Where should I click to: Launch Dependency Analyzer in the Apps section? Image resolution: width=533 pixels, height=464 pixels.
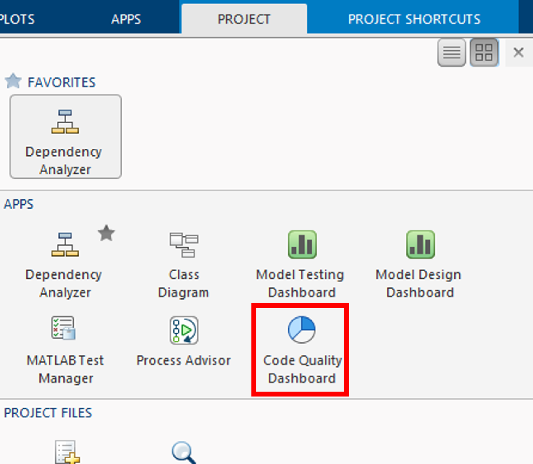tap(65, 263)
